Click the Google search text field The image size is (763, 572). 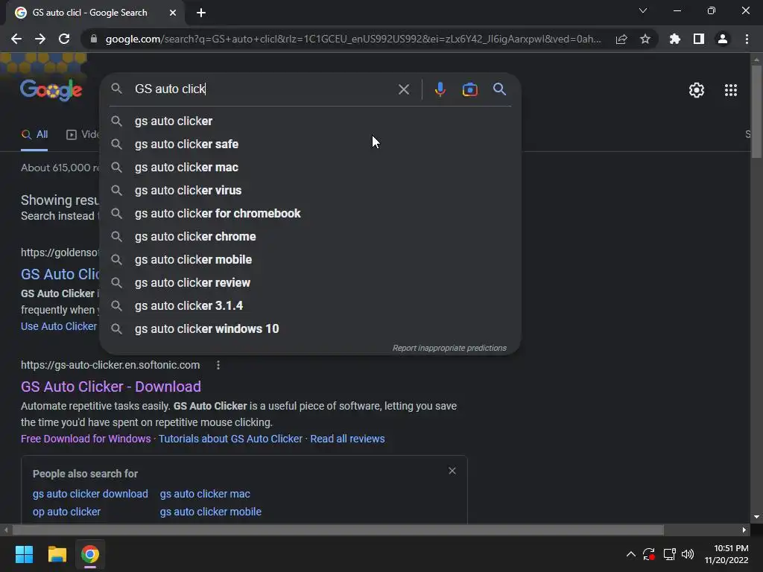click(263, 89)
